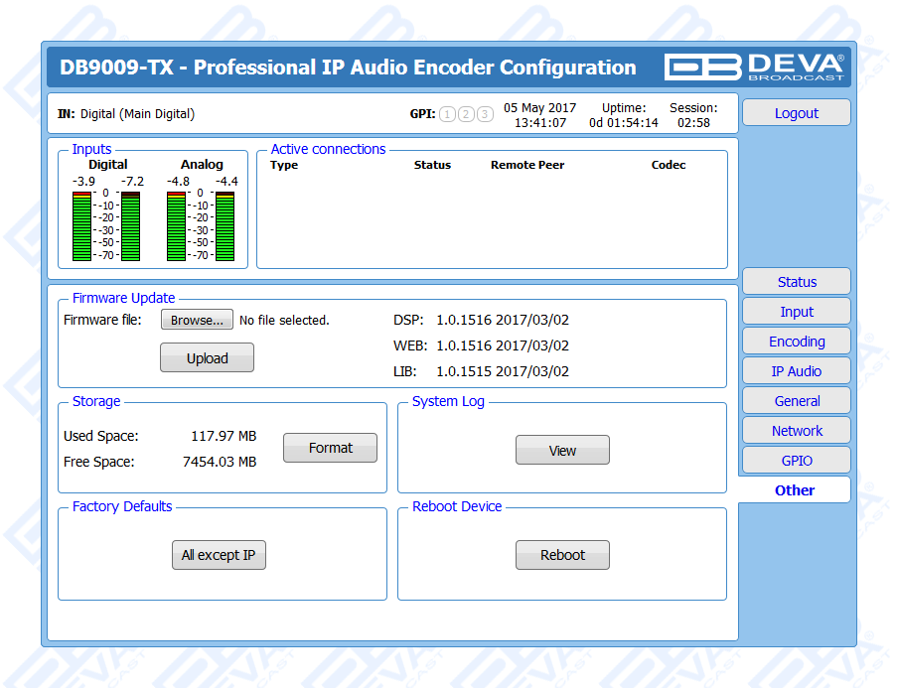Go to the IP Audio tab
Viewport: 898px width, 688px height.
796,371
